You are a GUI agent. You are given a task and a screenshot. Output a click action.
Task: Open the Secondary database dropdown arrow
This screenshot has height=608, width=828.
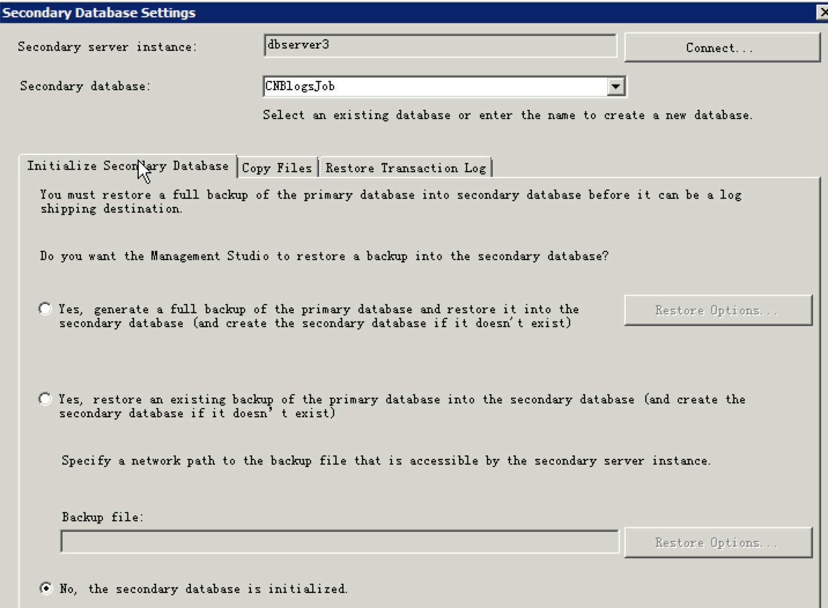coord(616,87)
